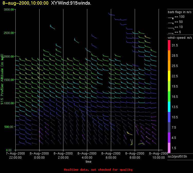Click the 8-Aug-2000 0:00:00 time axis label

(x=39, y=155)
